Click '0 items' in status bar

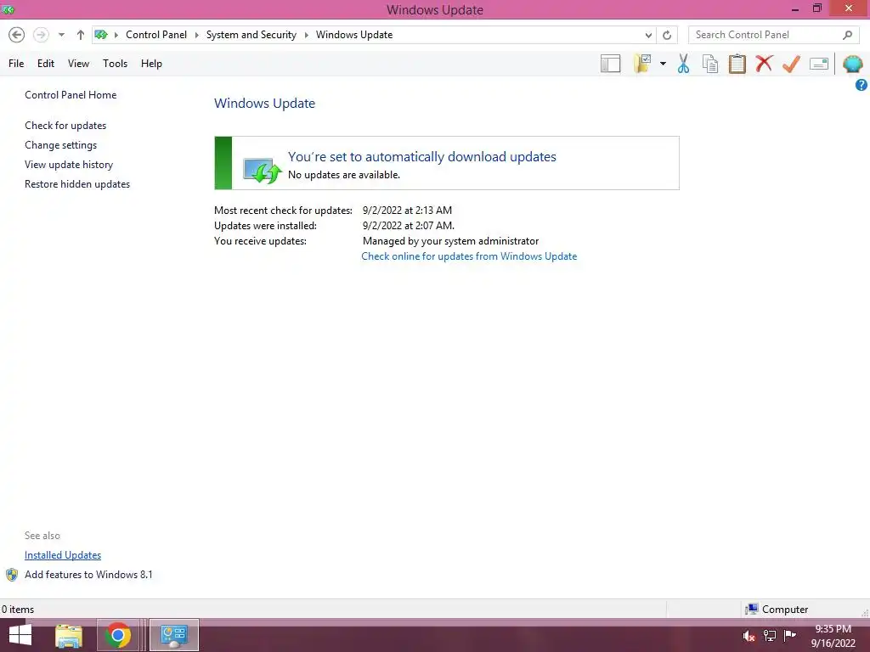(x=18, y=610)
